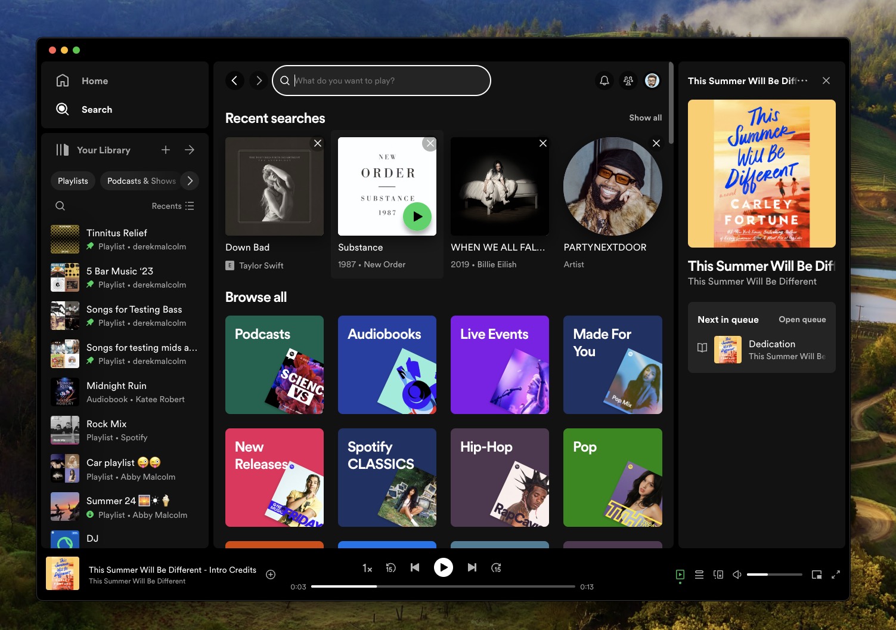Image resolution: width=896 pixels, height=630 pixels.
Task: Remove Down Bad from recent searches
Action: click(x=318, y=143)
